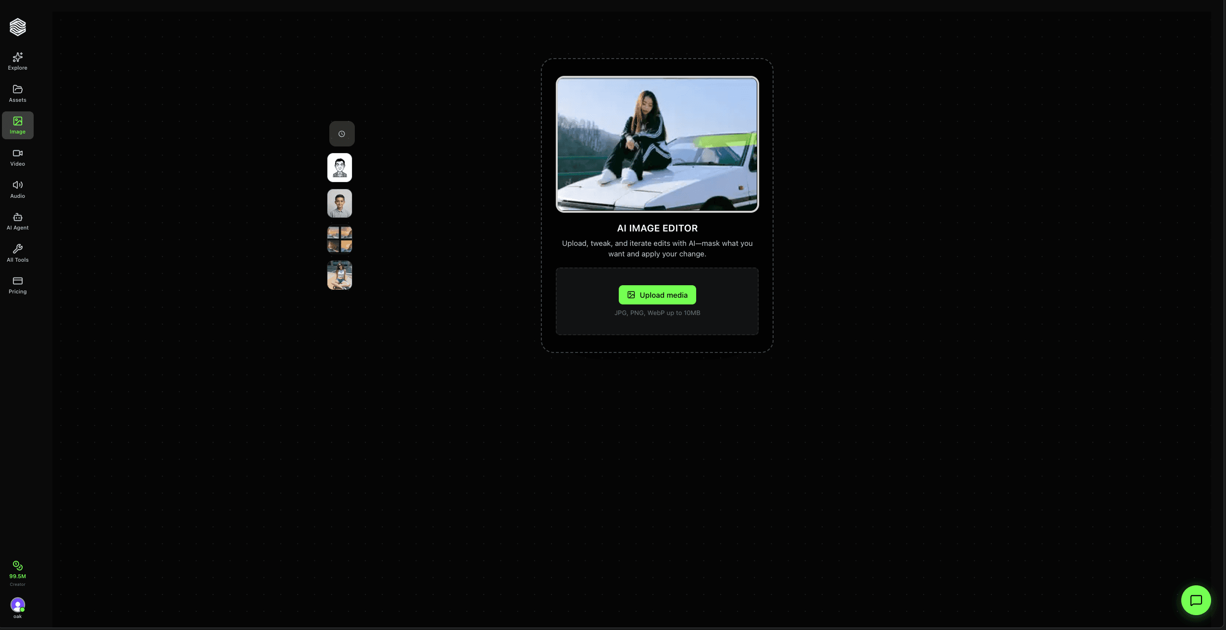Open the Explore section

coord(17,61)
